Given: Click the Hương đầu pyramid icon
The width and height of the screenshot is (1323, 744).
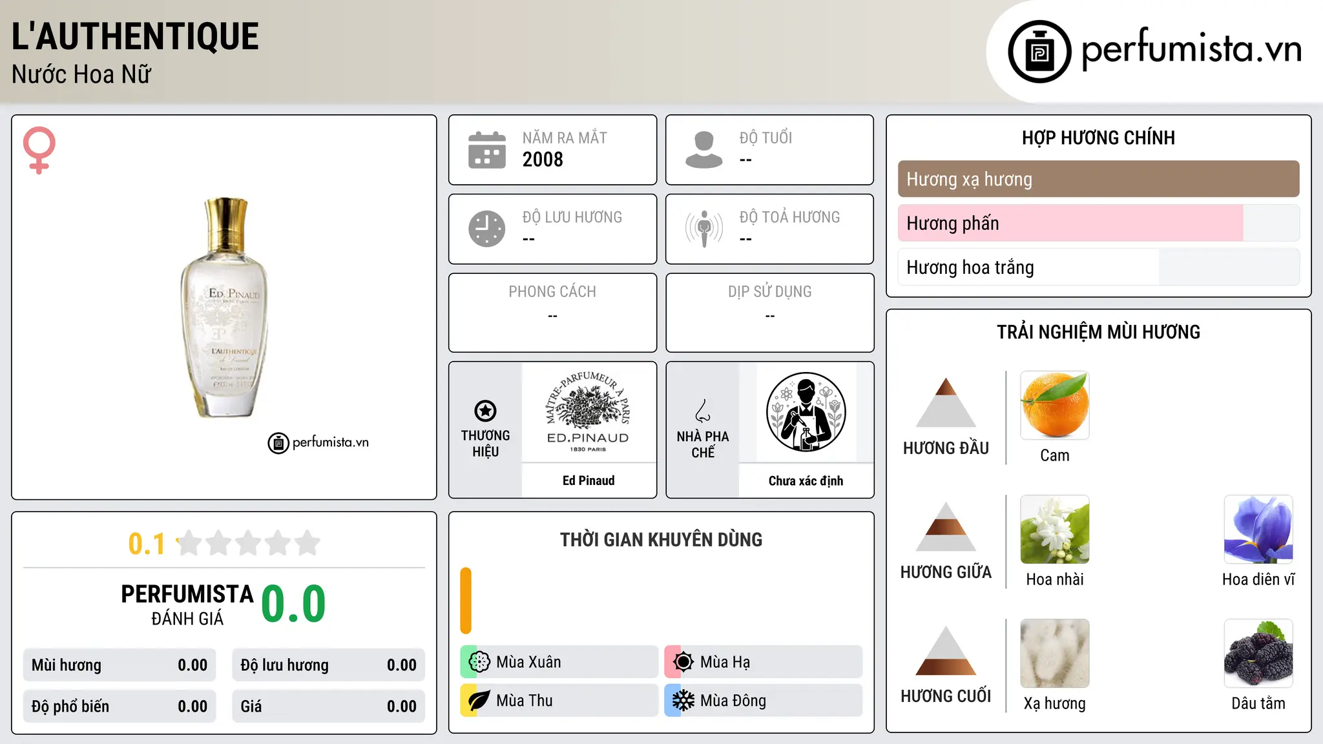Looking at the screenshot, I should pos(946,402).
